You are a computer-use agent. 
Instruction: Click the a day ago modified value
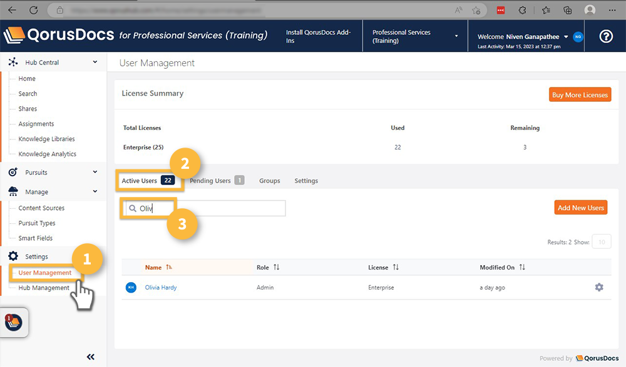(x=492, y=288)
